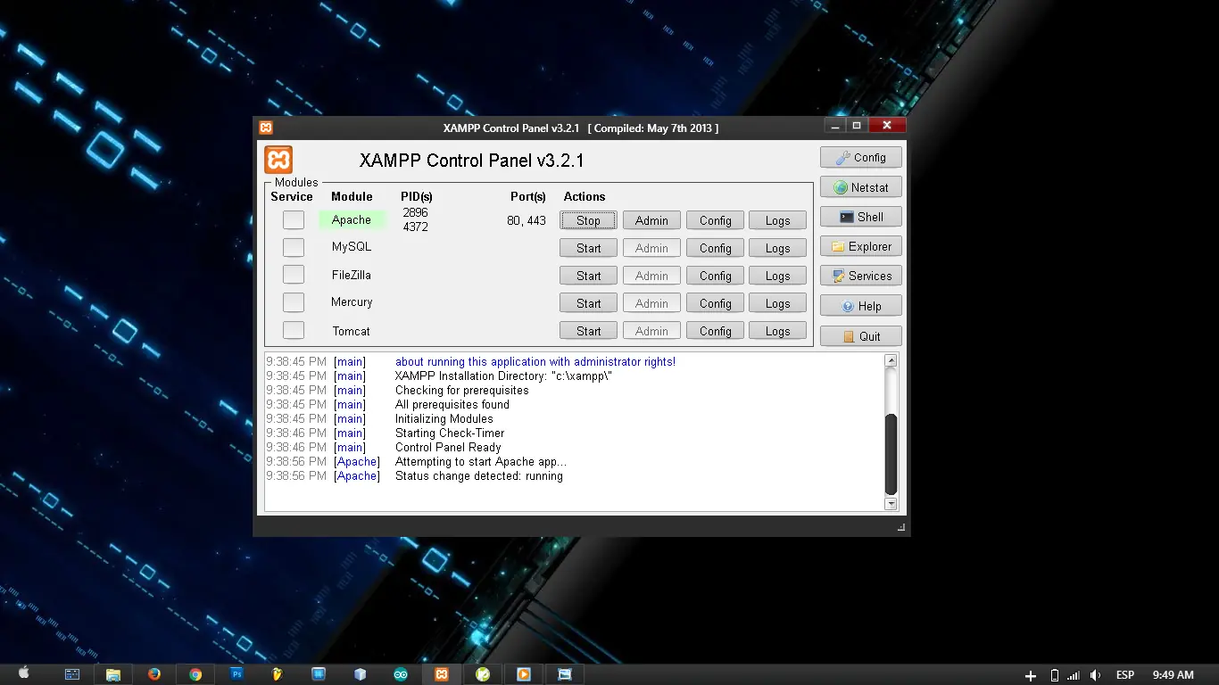Start the FileZilla module
This screenshot has width=1219, height=685.
(x=588, y=276)
